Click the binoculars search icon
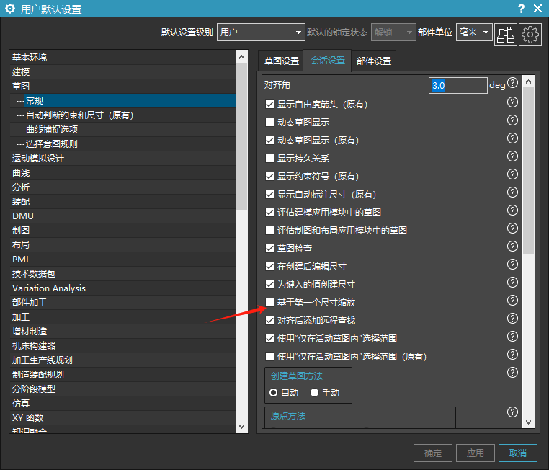The height and width of the screenshot is (470, 549). pos(506,35)
